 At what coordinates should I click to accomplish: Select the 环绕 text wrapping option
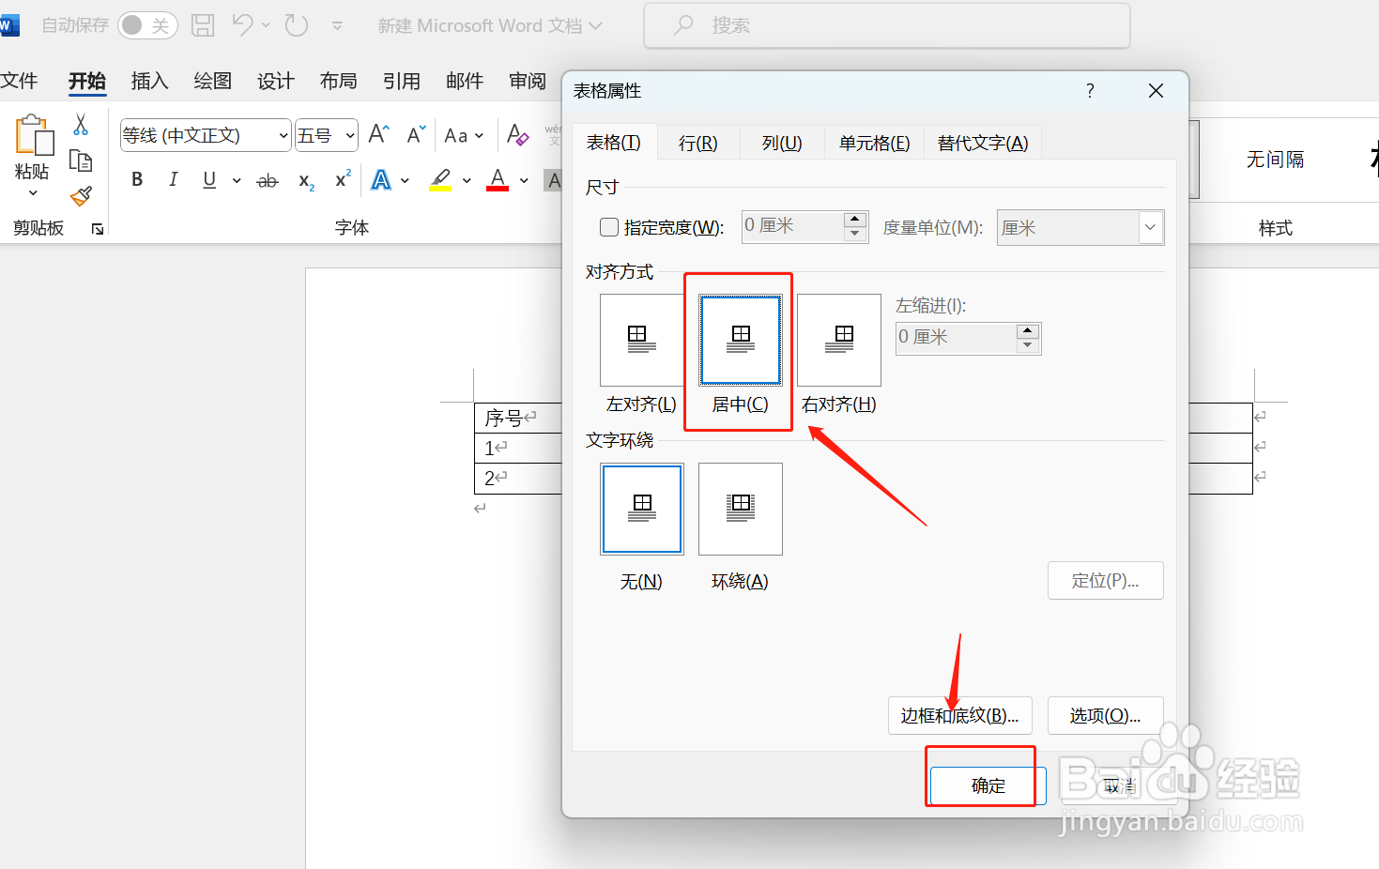(x=740, y=509)
